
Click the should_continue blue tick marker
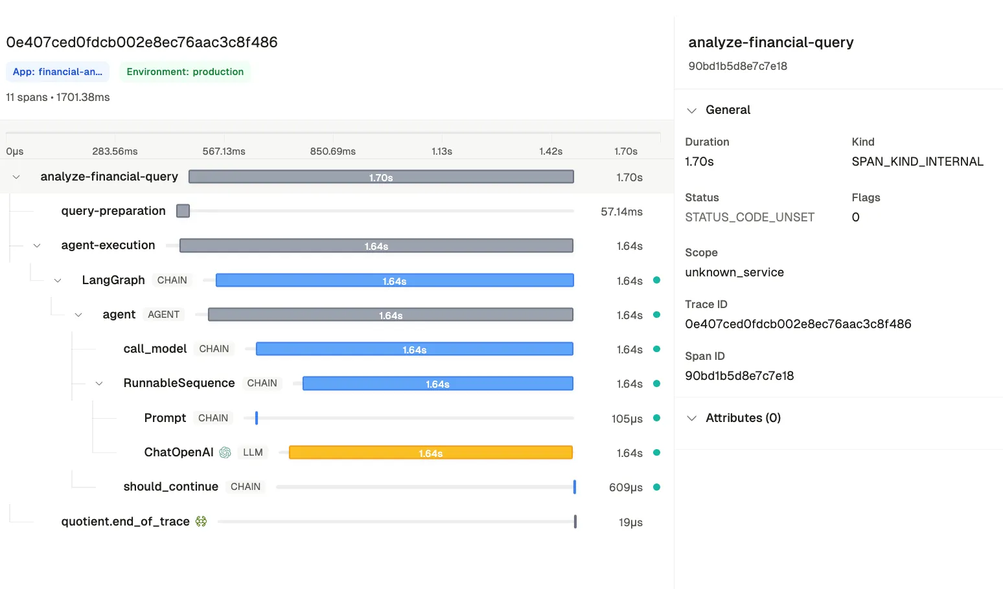pyautogui.click(x=575, y=487)
